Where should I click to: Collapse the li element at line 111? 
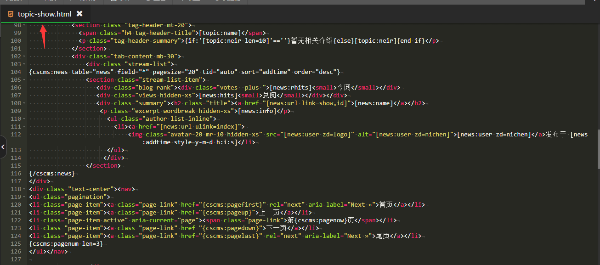click(x=24, y=127)
